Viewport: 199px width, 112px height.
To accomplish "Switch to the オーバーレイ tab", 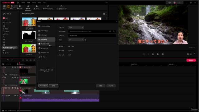I will pos(37,7).
